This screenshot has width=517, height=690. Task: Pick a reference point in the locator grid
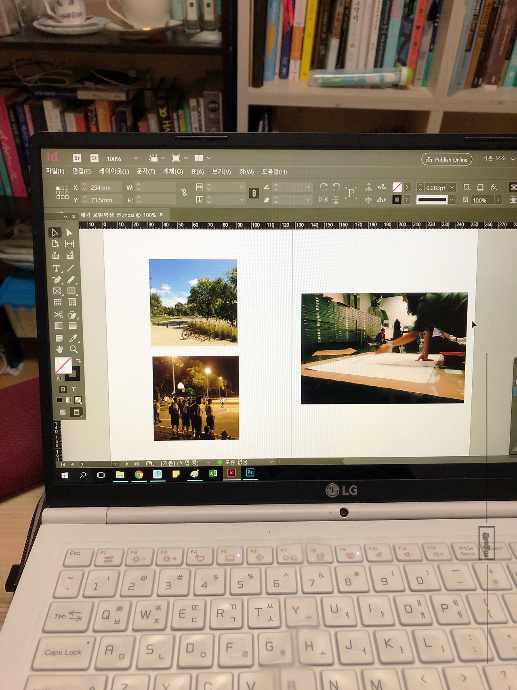(62, 193)
